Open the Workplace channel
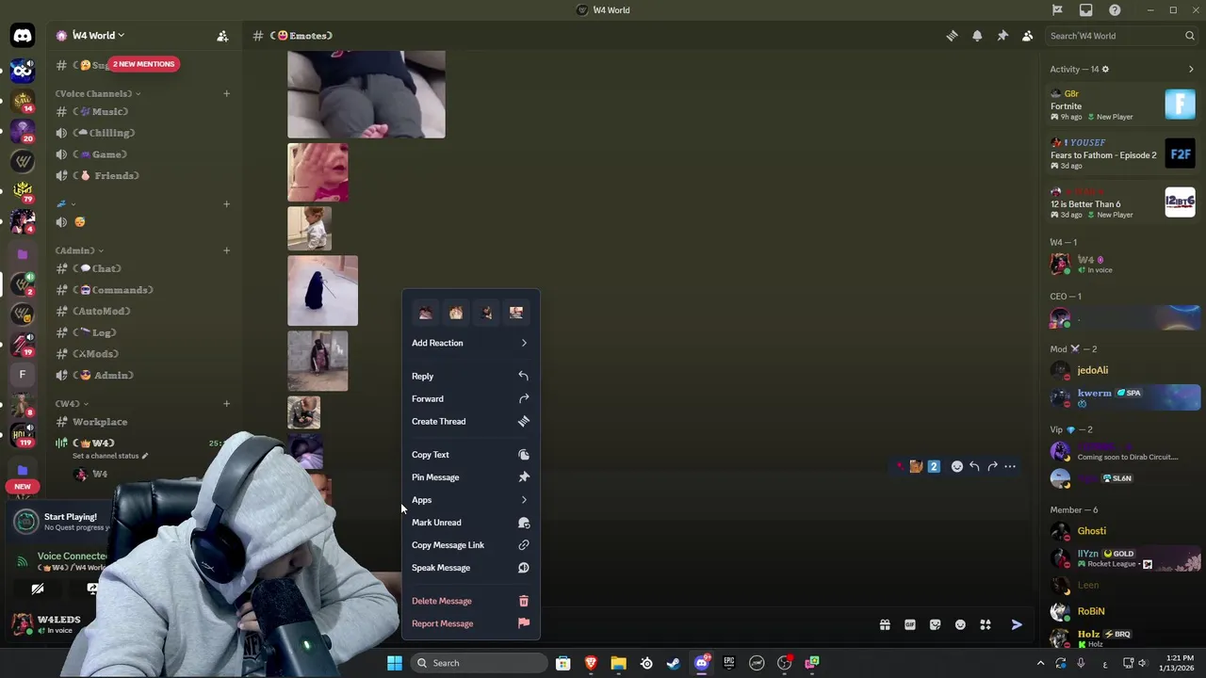1206x678 pixels. click(x=143, y=422)
